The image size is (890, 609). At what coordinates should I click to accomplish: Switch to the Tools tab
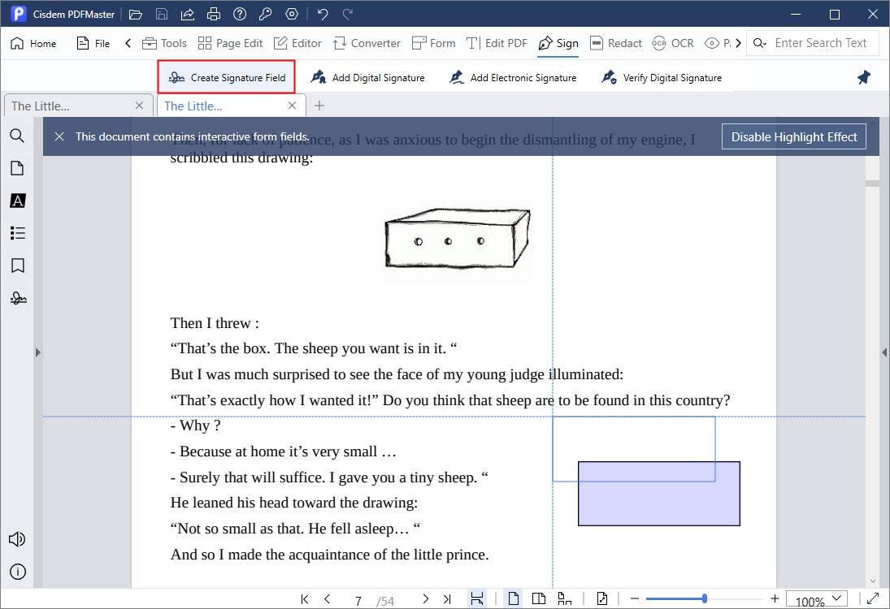pyautogui.click(x=164, y=43)
